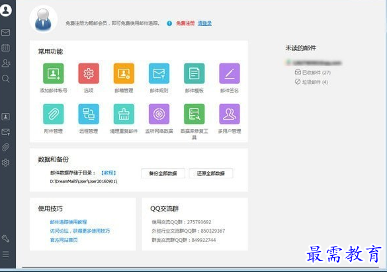Click 外贸行业交流群QQ群:850329367 text
387x275 pixels.
coord(189,231)
